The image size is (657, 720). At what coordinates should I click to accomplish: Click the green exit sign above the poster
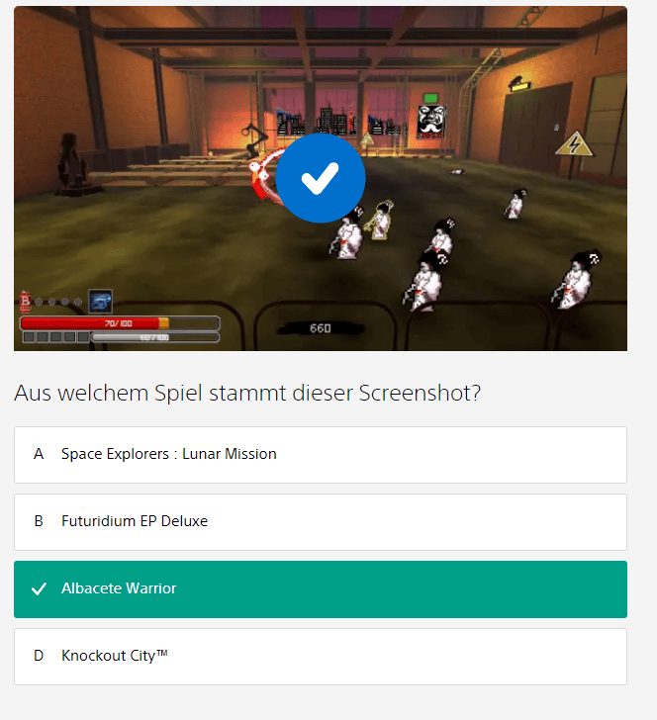click(431, 98)
